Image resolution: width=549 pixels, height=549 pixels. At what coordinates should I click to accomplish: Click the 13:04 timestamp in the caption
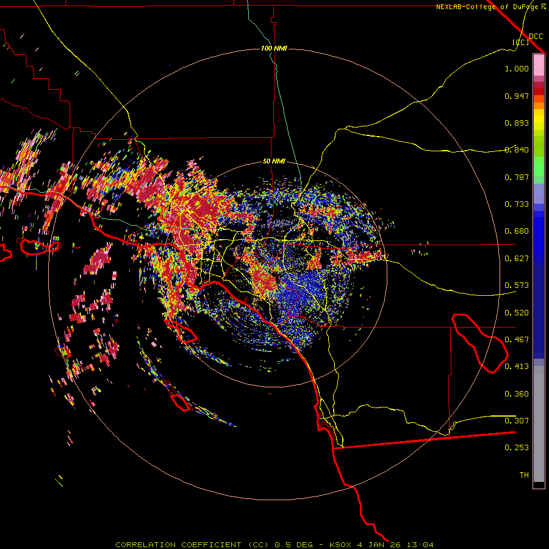[421, 545]
